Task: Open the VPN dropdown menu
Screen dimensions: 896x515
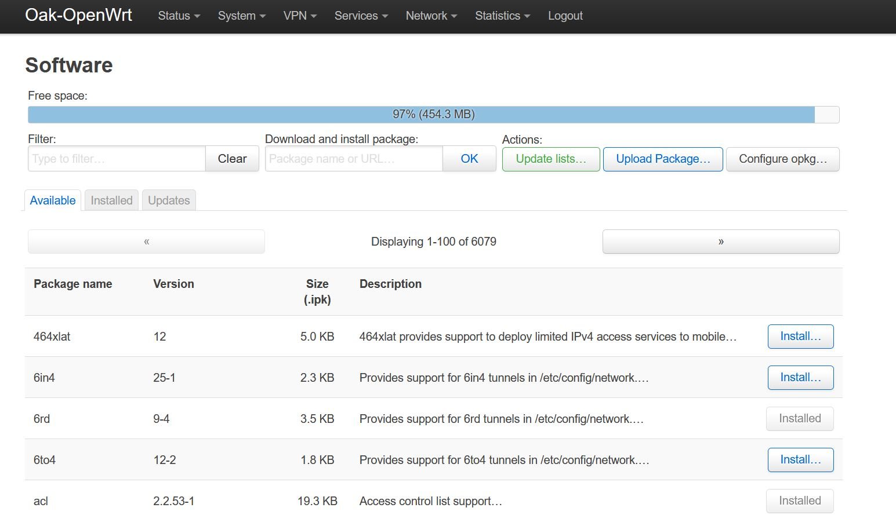Action: click(300, 16)
